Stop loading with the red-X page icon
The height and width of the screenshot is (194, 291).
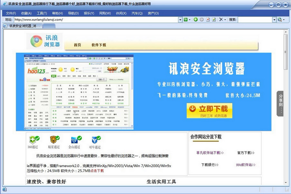click(208, 20)
